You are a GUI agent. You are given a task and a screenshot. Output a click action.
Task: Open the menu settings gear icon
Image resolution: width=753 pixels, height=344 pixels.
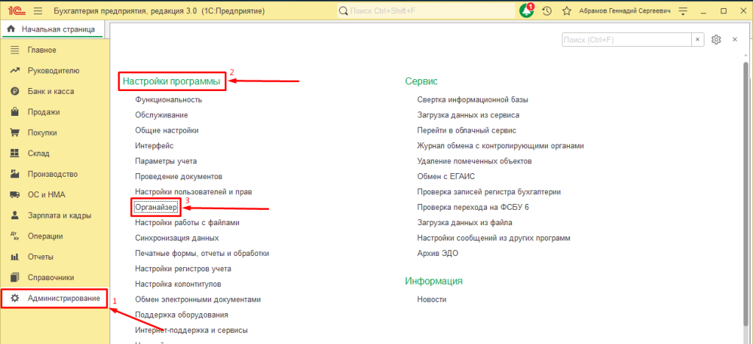tap(716, 40)
